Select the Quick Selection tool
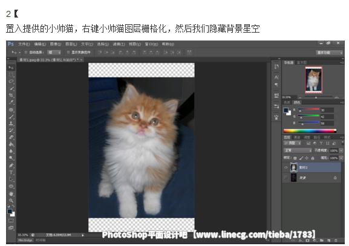349x246 pixels. [x=11, y=88]
